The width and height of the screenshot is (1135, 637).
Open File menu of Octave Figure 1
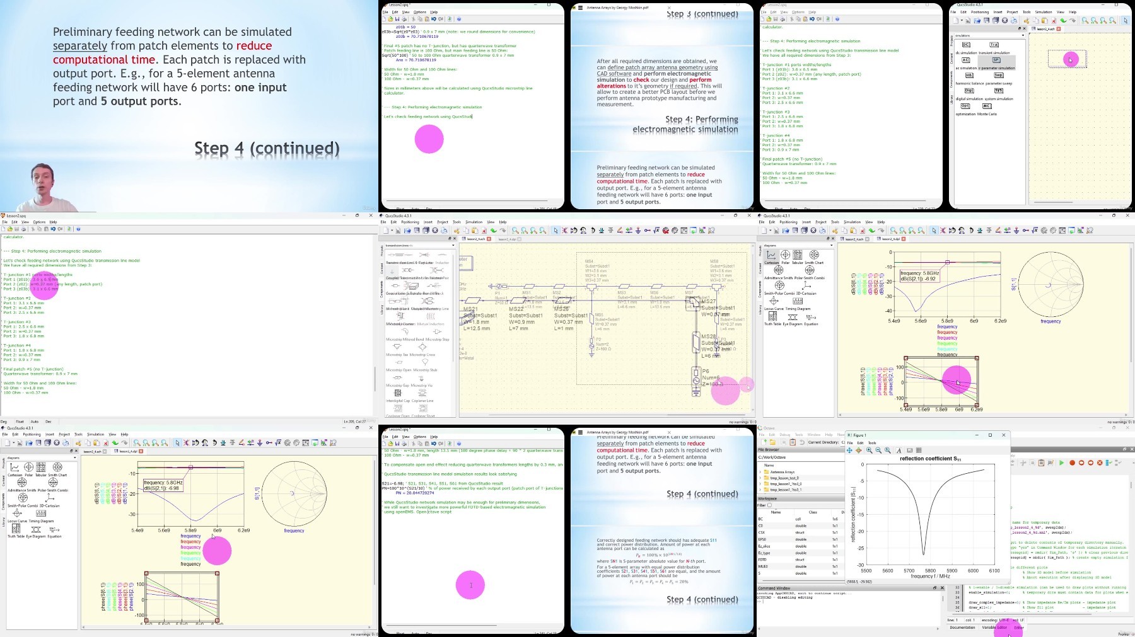[x=850, y=442]
